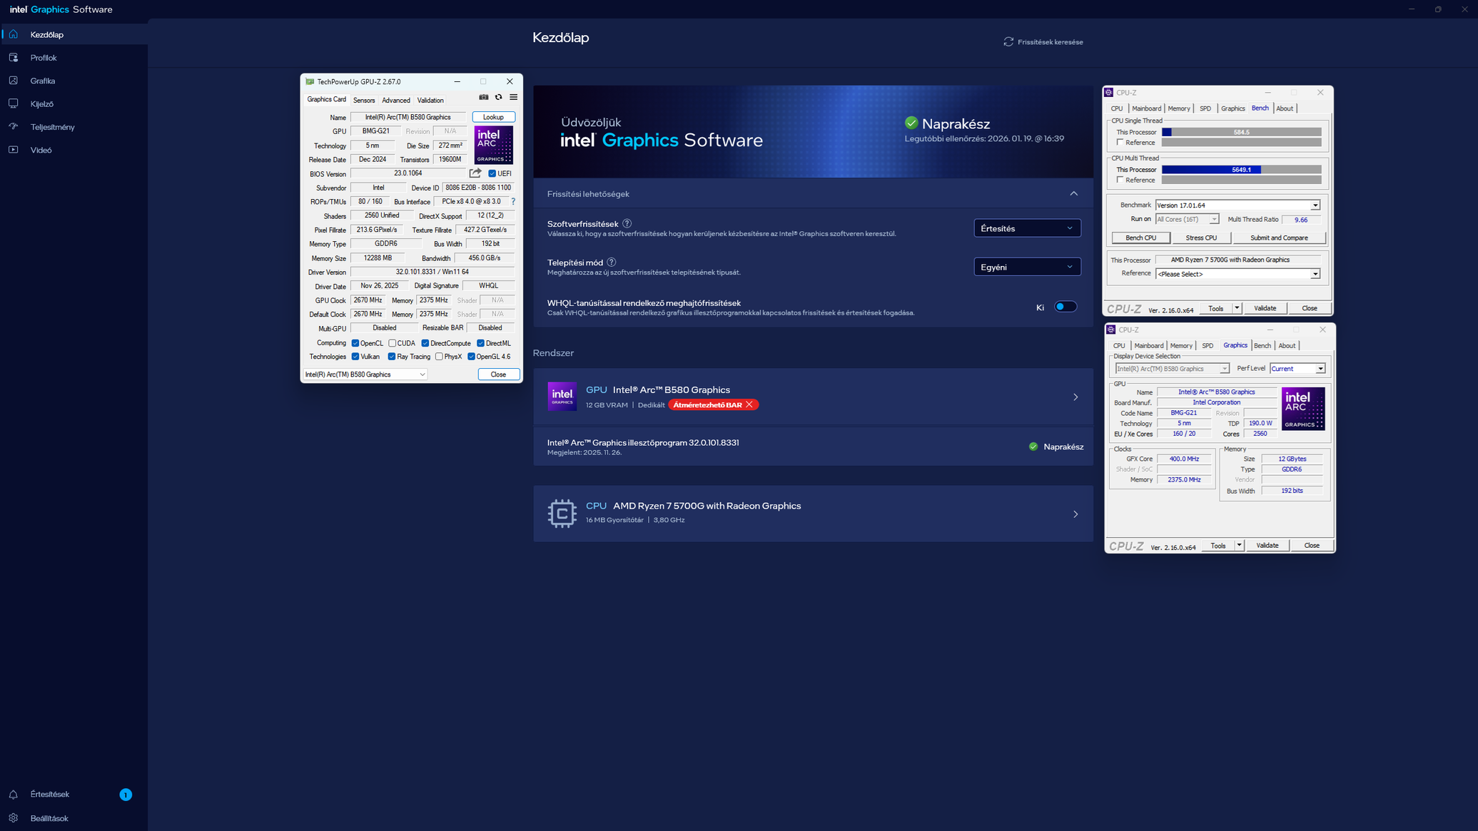
Task: Check the CPU Single Thread Reference checkbox
Action: click(x=1120, y=143)
